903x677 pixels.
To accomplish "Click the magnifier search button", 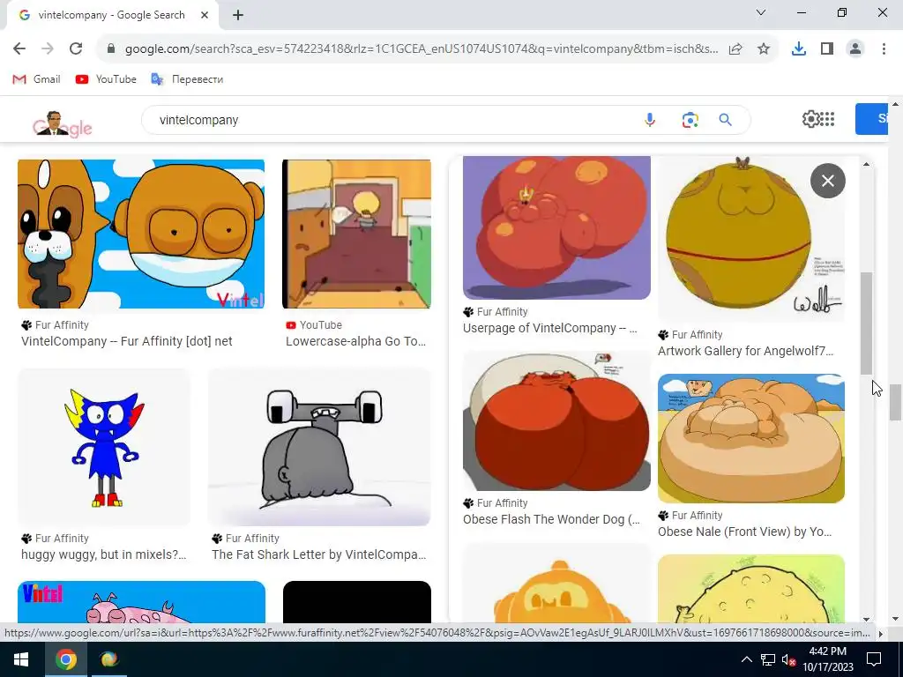I will point(725,120).
